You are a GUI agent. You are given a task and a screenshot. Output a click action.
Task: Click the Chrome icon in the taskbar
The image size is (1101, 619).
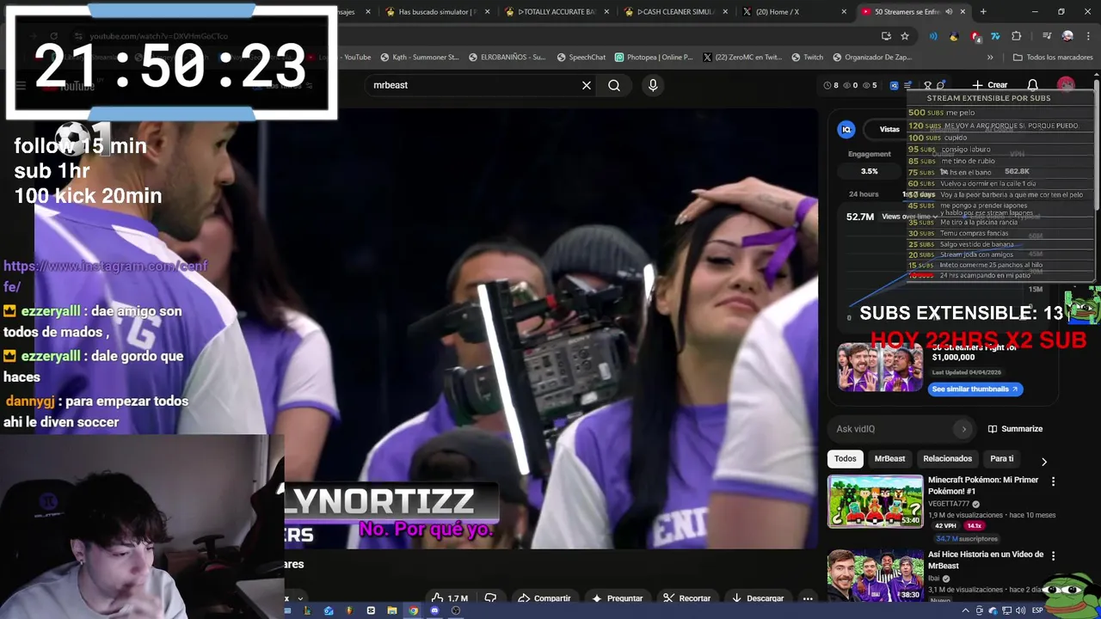[413, 610]
